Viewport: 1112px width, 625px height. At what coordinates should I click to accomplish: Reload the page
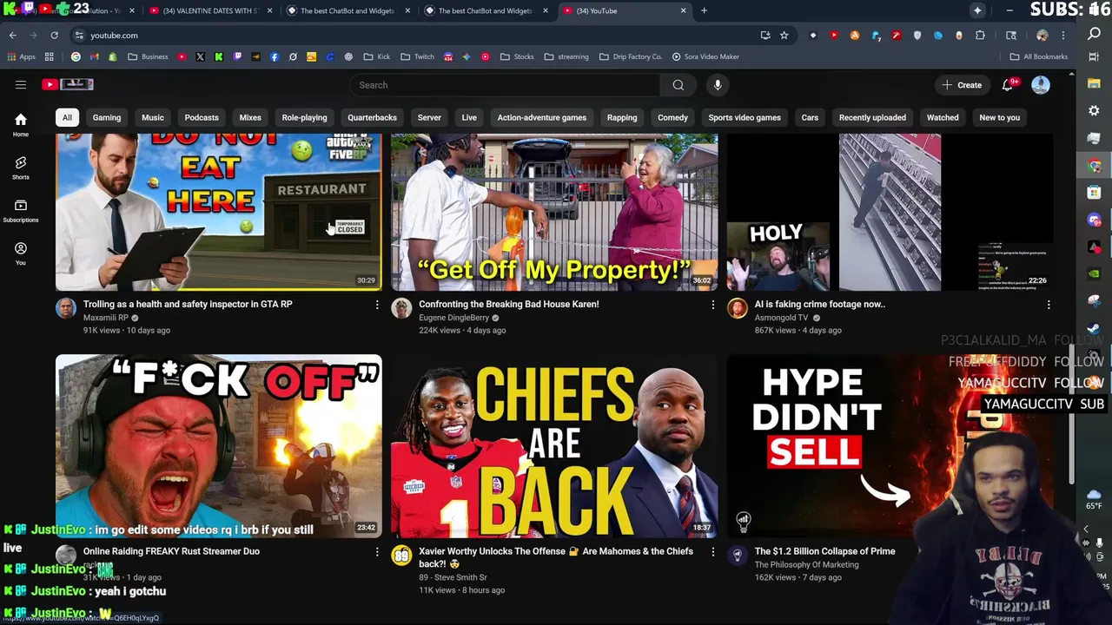click(54, 36)
